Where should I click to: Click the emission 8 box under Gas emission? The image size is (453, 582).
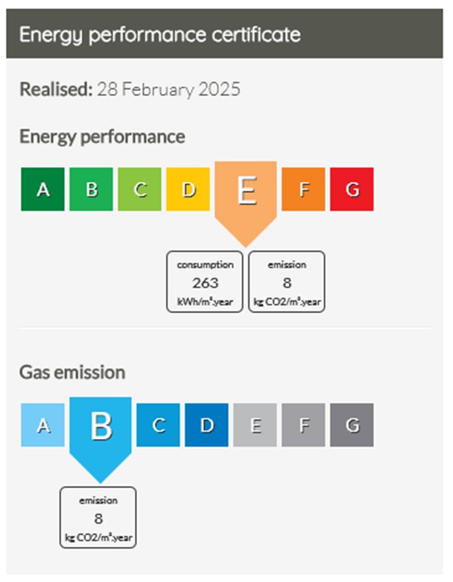click(98, 517)
